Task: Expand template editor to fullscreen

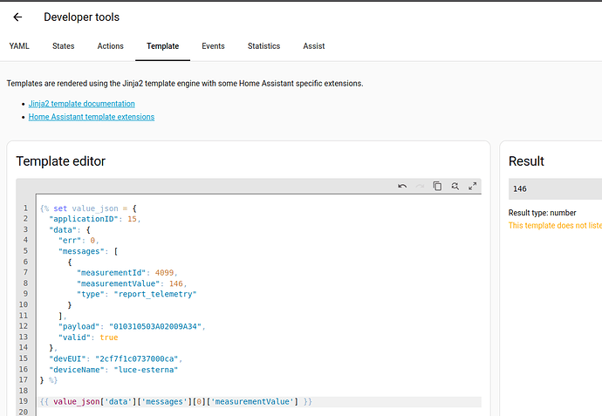Action: [473, 186]
